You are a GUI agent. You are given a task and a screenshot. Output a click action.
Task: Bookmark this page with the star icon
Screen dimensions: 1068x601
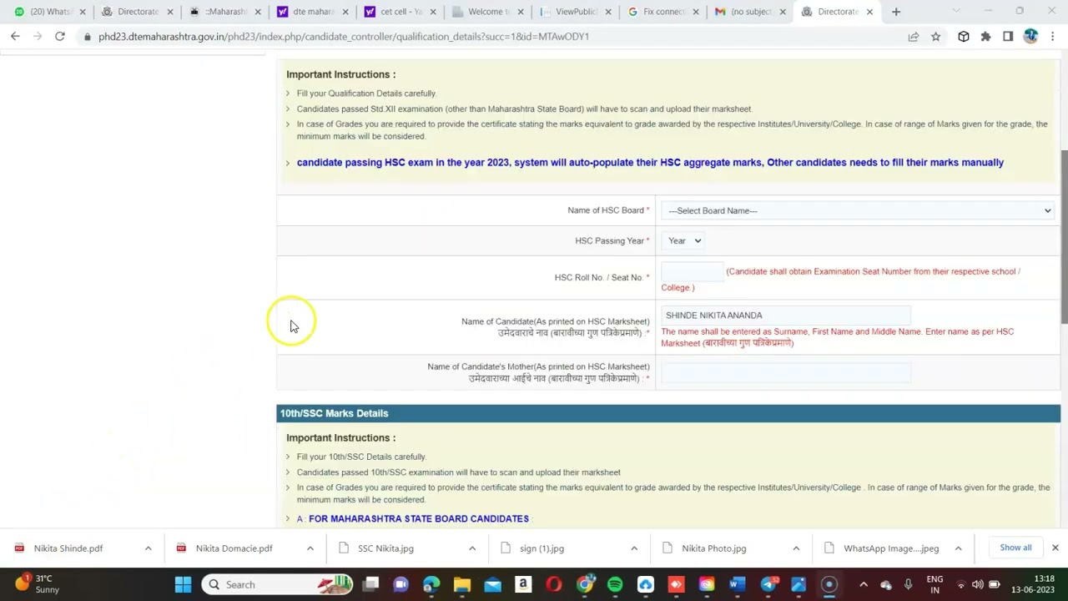pos(936,37)
